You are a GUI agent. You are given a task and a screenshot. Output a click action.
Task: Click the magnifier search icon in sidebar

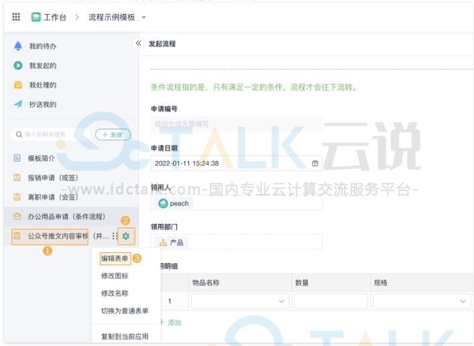tap(19, 134)
